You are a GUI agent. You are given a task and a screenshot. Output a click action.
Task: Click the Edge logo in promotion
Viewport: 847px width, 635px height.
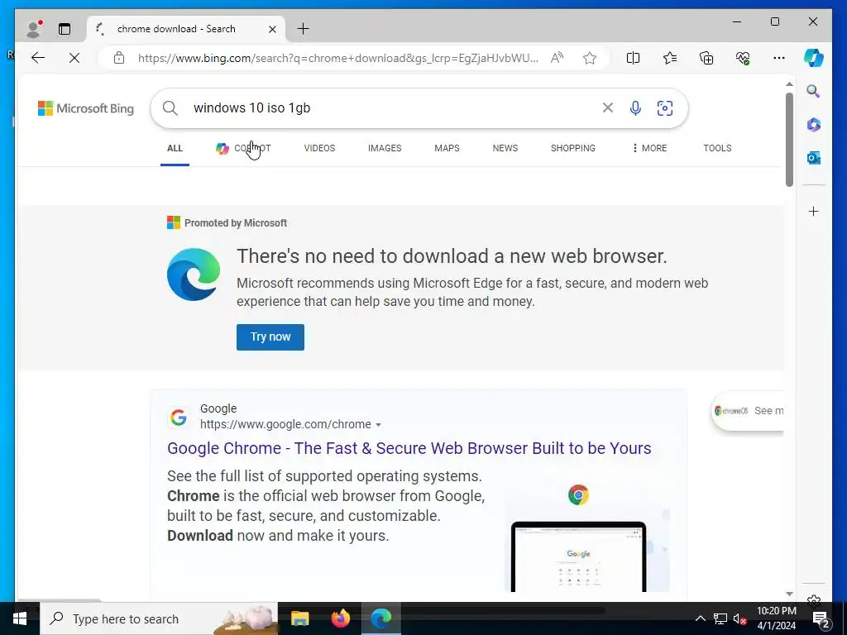[194, 275]
